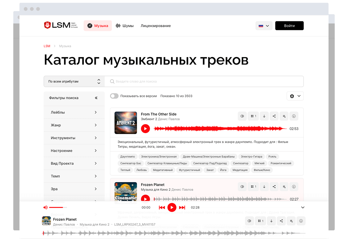Viewport: 348px width, 239px height.
Task: Open info for Frozen Planet in the player
Action: point(301,221)
